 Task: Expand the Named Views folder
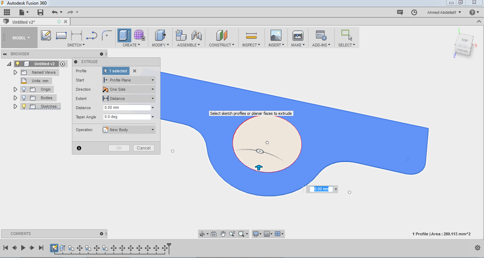(x=15, y=72)
